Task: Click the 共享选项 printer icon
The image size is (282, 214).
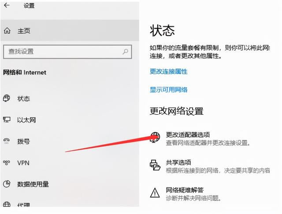Action: tap(155, 165)
